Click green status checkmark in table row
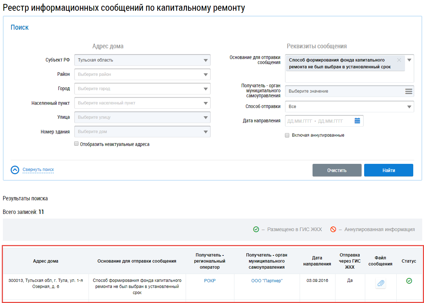This screenshot has width=424, height=303. [x=409, y=281]
